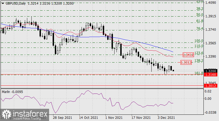219x121 pixels.
Task: Click the 50.0 Fibonacci level label
Action: click(200, 15)
